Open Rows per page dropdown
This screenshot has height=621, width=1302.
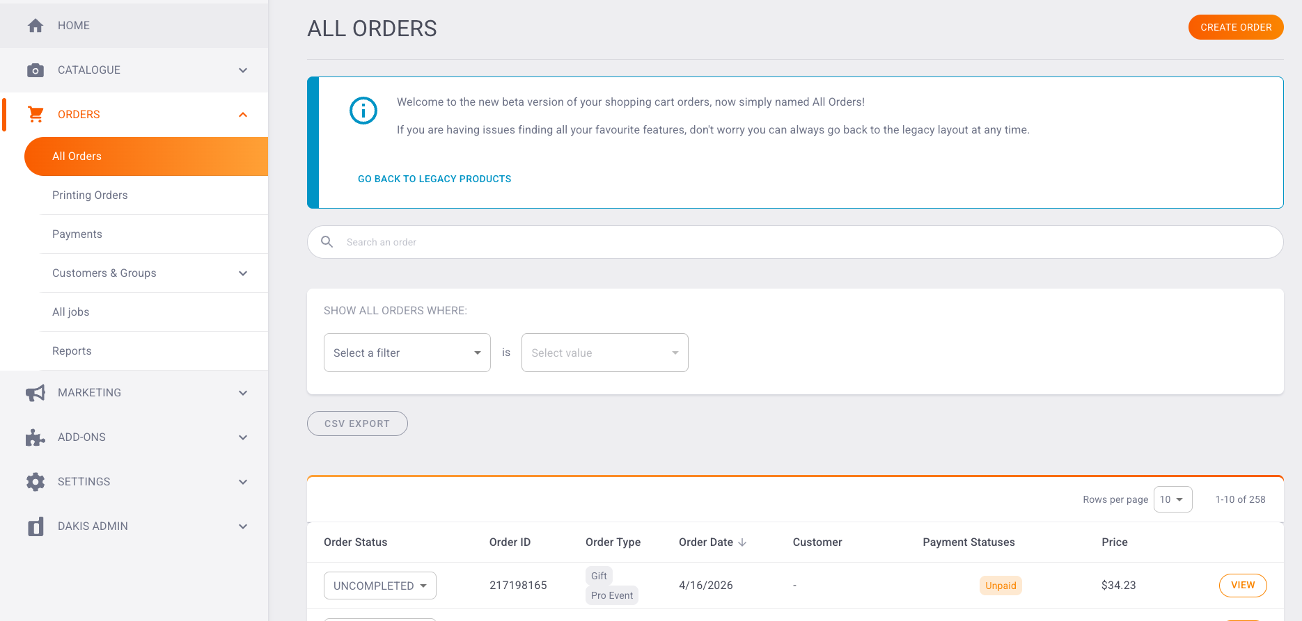coord(1173,499)
